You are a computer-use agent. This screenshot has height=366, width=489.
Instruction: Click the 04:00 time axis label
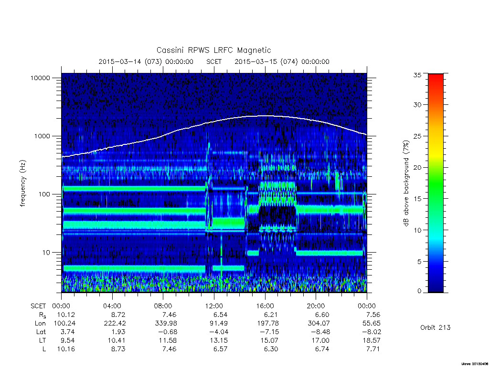[112, 306]
